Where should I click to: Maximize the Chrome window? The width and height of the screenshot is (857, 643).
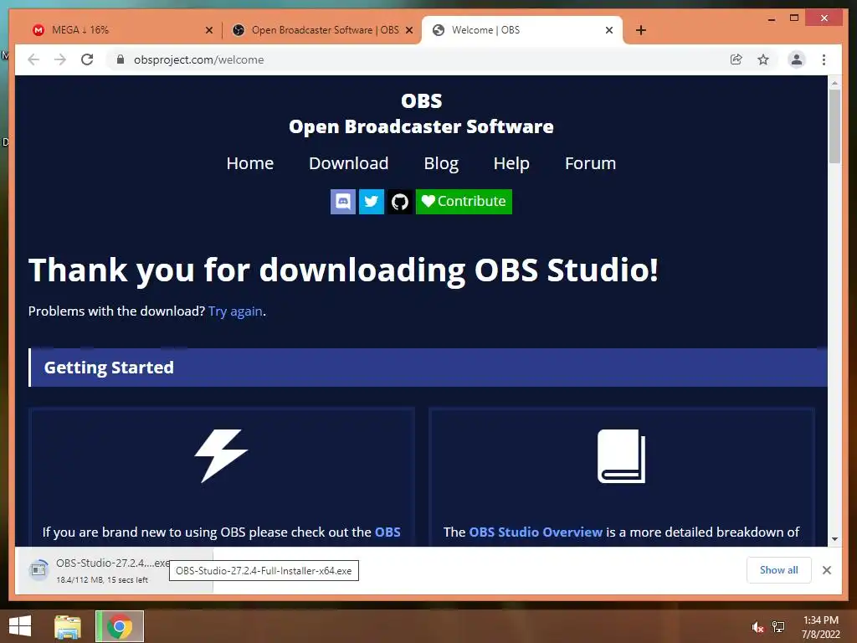tap(794, 18)
